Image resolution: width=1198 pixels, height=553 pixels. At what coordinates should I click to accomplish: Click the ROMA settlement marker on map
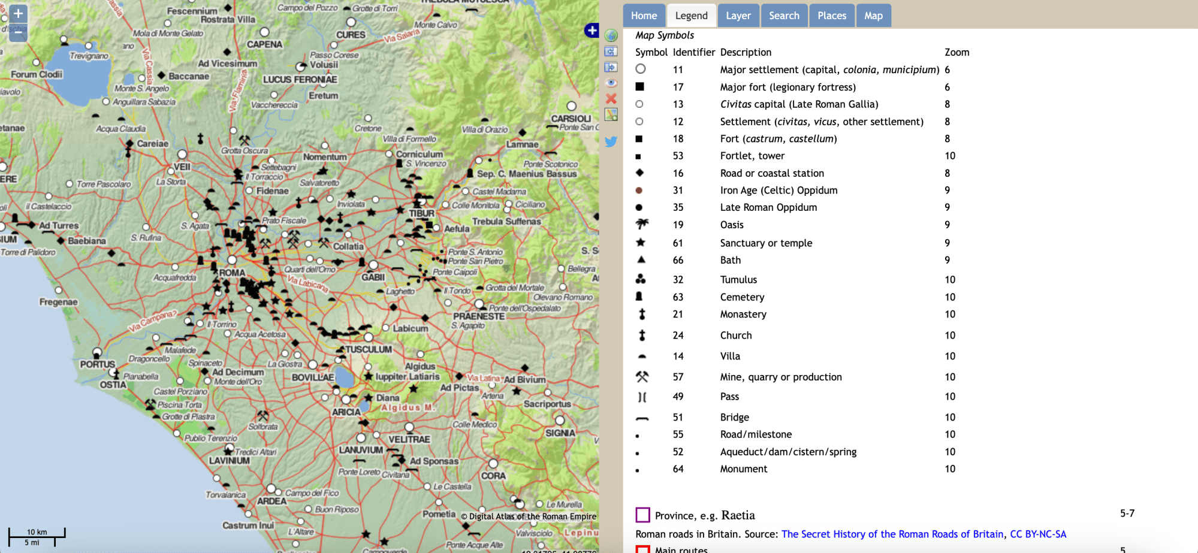(x=232, y=260)
